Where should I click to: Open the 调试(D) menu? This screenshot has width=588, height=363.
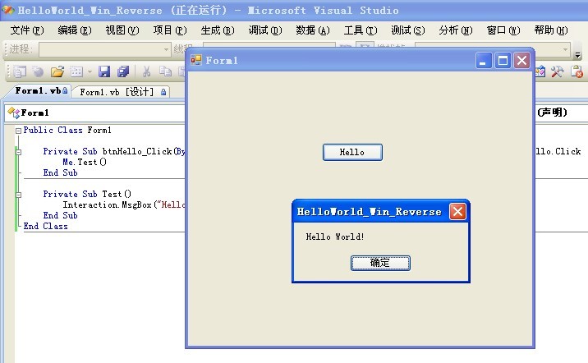[x=265, y=30]
